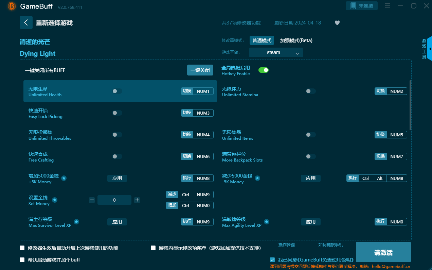Enable Free Crafting switch
432x270 pixels.
pyautogui.click(x=117, y=156)
